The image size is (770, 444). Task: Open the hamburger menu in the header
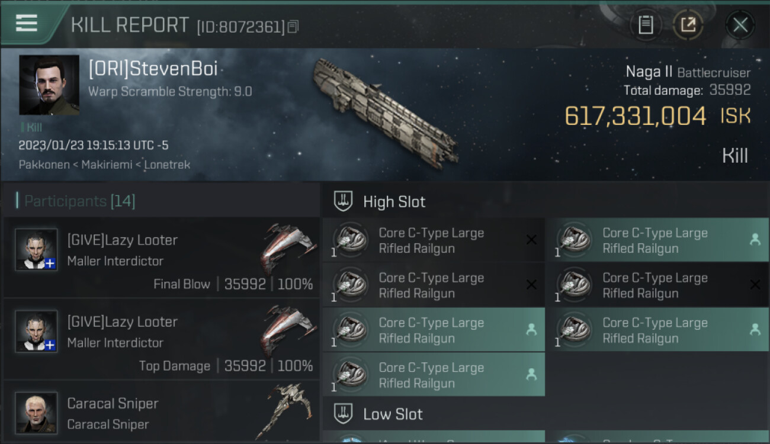pos(27,23)
